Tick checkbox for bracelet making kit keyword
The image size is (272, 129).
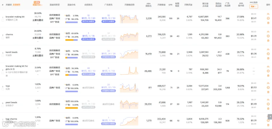point(3,20)
